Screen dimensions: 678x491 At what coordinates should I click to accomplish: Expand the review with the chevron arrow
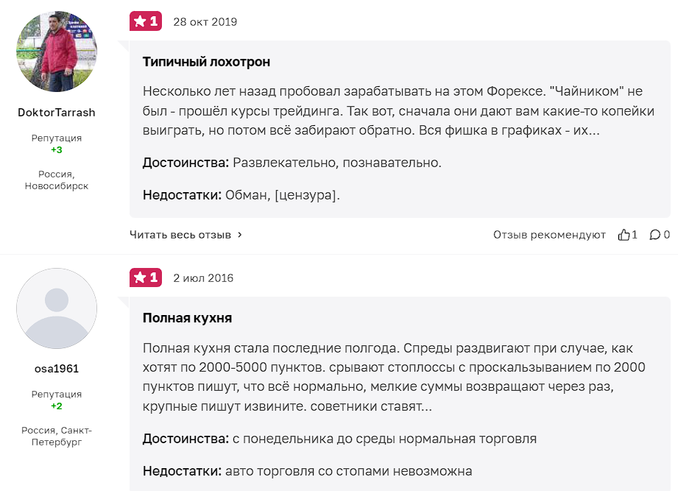(240, 235)
